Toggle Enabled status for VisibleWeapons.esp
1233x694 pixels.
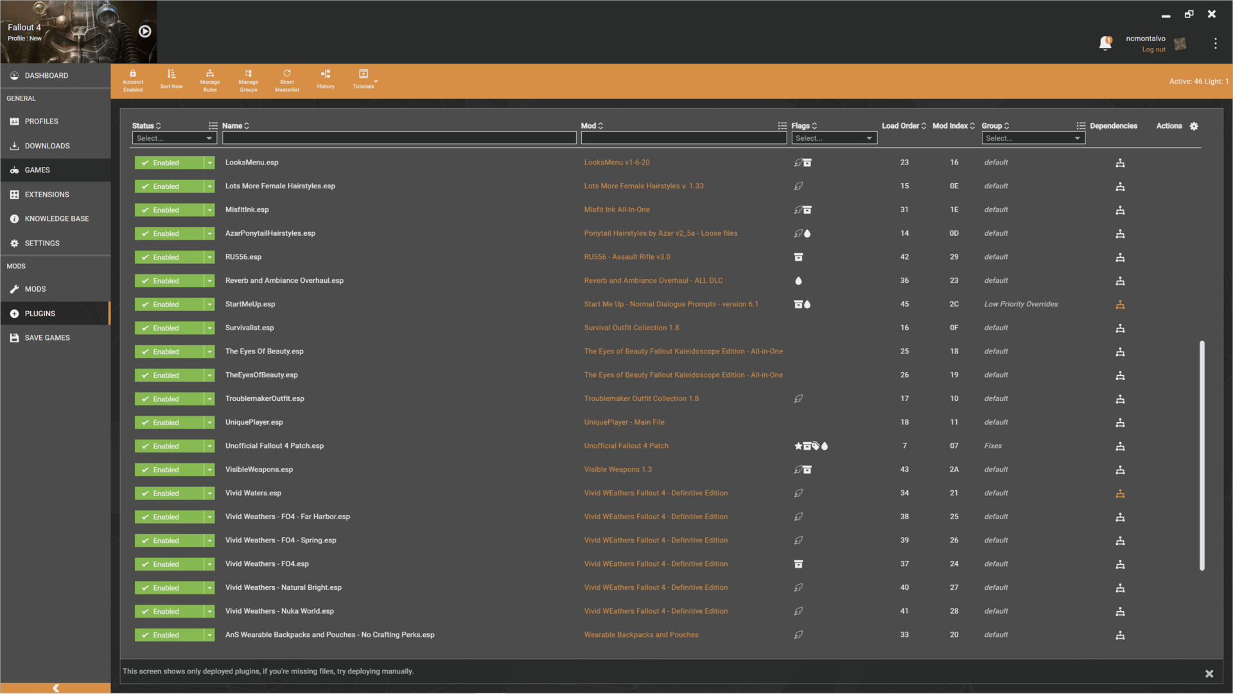coord(170,470)
